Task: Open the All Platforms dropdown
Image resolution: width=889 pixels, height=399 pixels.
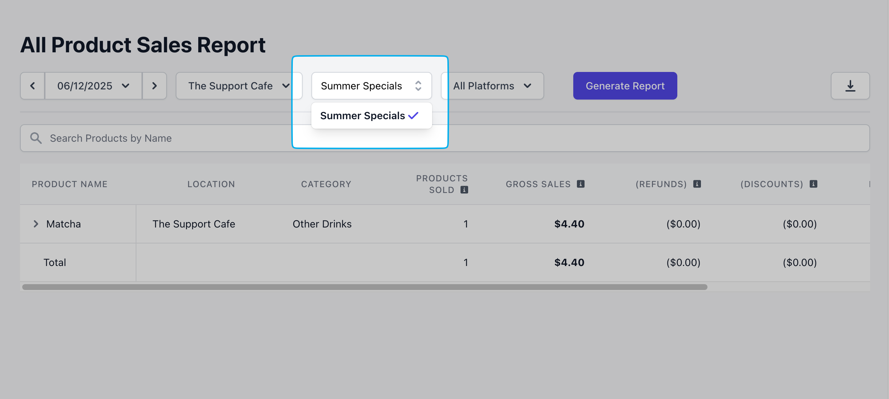Action: click(492, 86)
